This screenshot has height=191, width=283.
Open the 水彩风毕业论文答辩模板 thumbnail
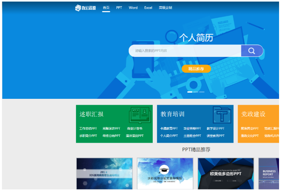pyautogui.click(x=165, y=174)
